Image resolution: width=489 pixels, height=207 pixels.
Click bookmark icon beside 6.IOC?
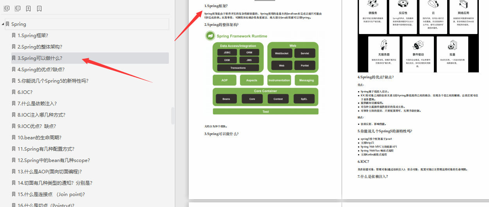[14, 92]
